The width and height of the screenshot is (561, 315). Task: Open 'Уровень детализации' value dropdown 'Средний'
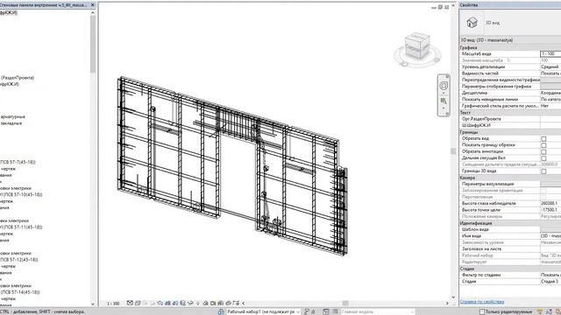(550, 66)
